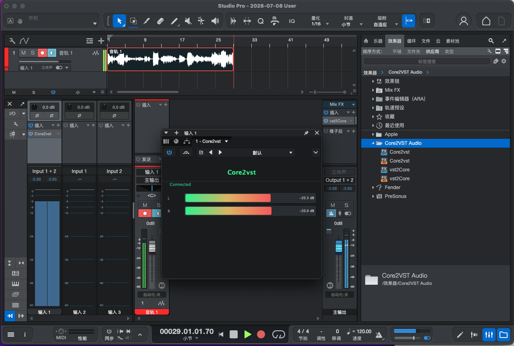Go to the Start page home icon
This screenshot has height=346, width=514.
point(486,21)
